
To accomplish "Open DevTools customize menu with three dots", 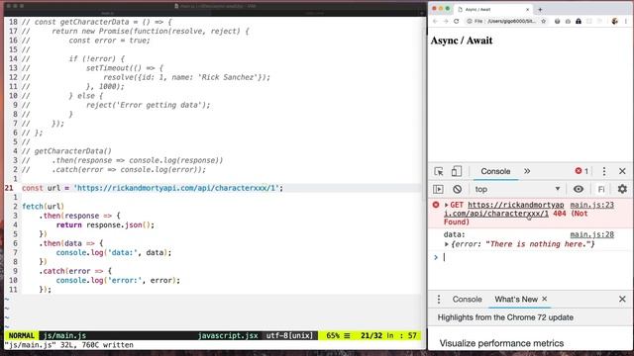I will [604, 171].
